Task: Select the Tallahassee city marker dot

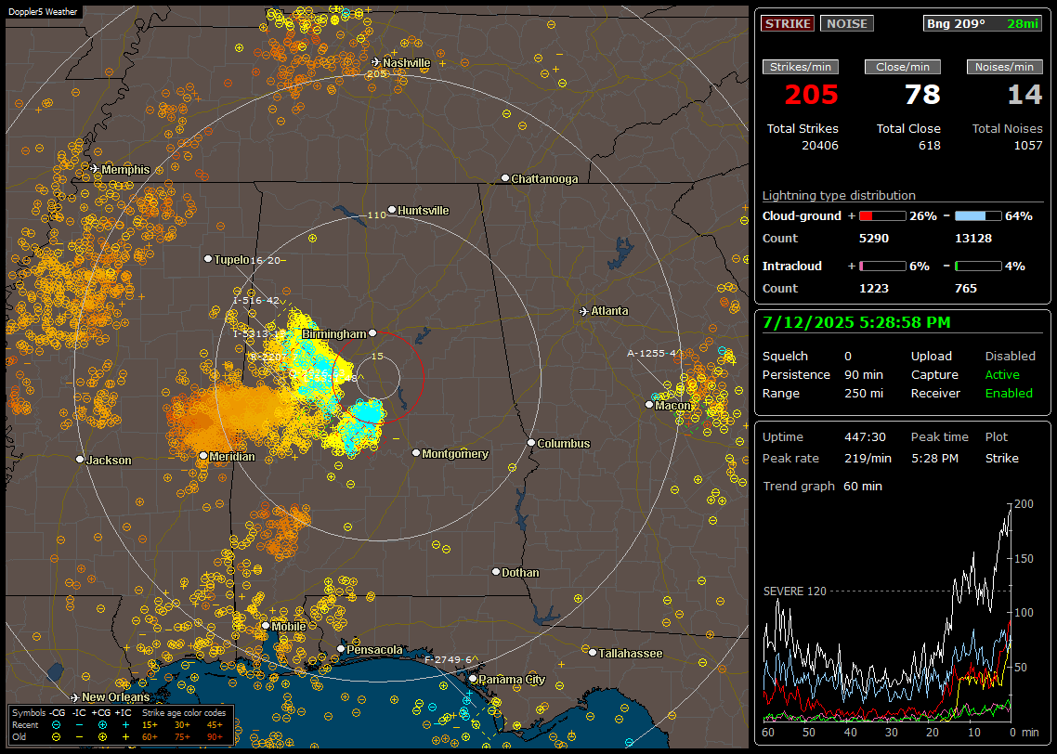Action: 593,652
